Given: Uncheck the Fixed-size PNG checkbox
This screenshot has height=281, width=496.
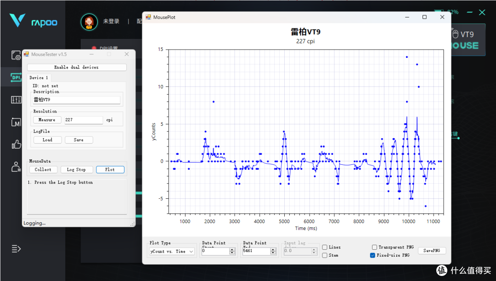Looking at the screenshot, I should (x=372, y=255).
